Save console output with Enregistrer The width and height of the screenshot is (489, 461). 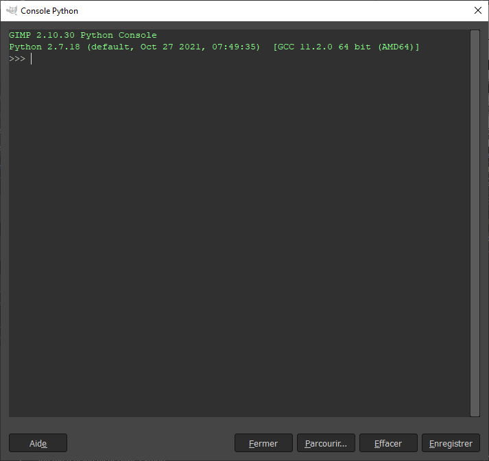tap(451, 443)
